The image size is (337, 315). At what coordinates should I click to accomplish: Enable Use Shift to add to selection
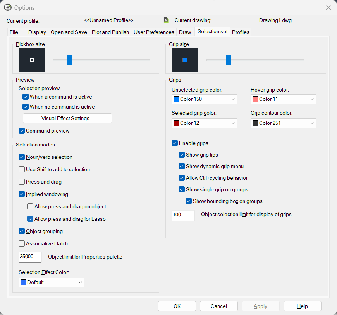(22, 169)
